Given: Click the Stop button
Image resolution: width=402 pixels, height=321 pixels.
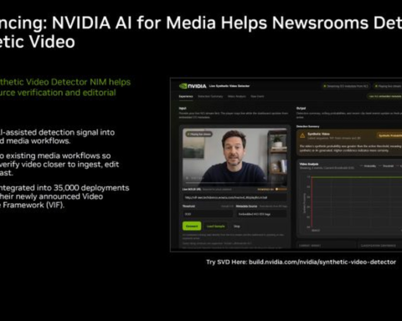Looking at the screenshot, I should [237, 226].
